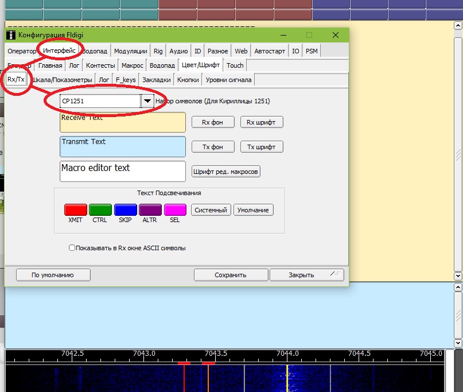
Task: Select the purple ALTR highlight color
Action: pyautogui.click(x=150, y=210)
